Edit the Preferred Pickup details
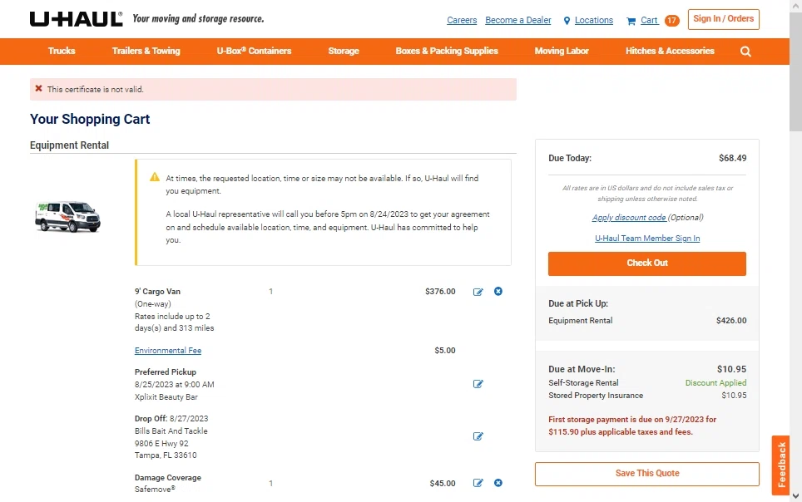The width and height of the screenshot is (802, 502). click(x=478, y=384)
